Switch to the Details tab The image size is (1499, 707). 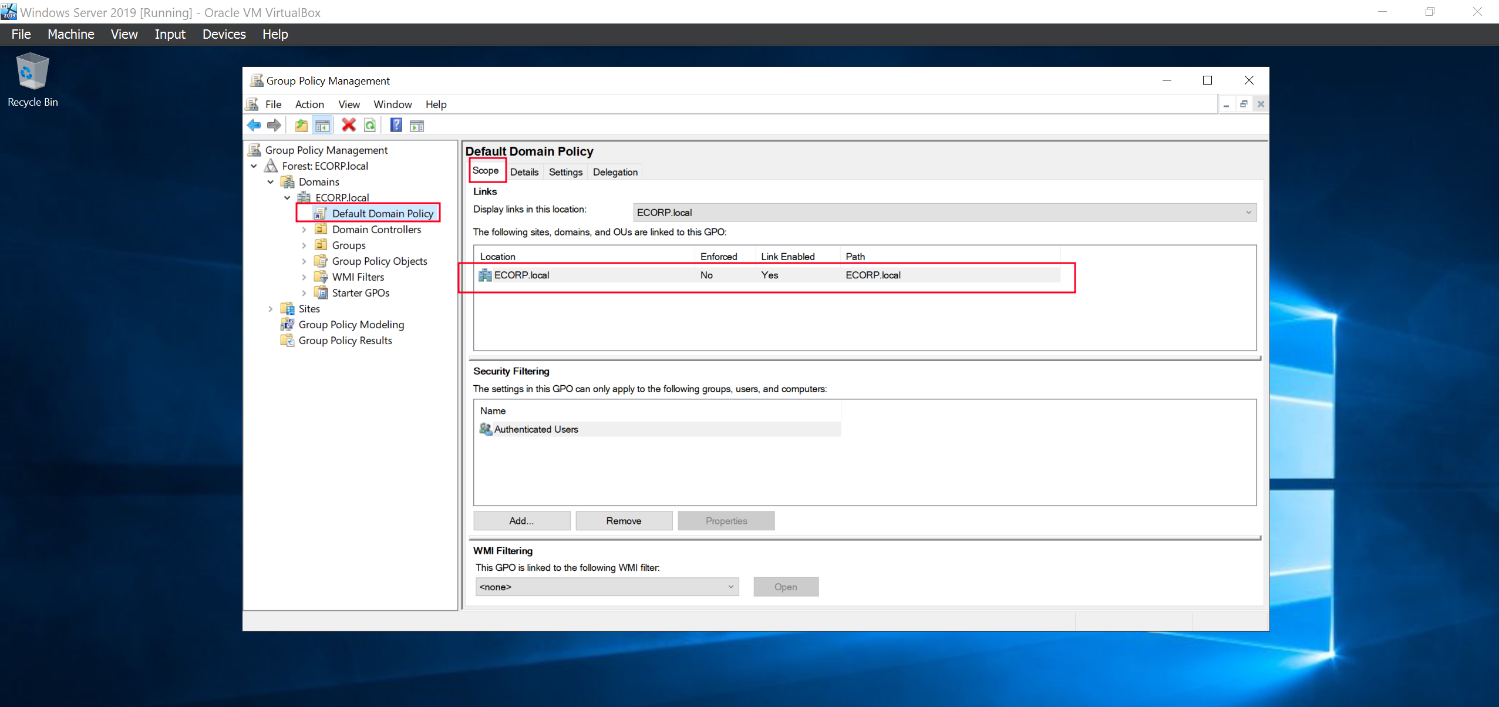524,172
